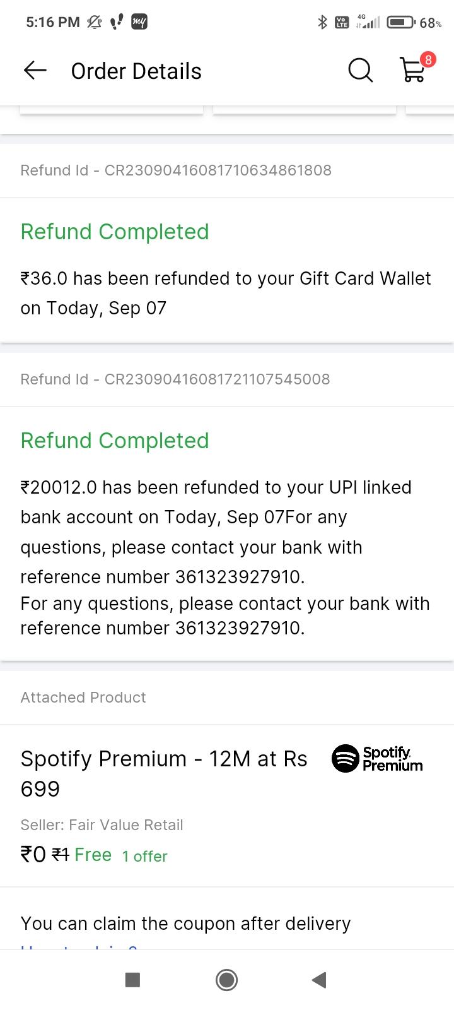The height and width of the screenshot is (1010, 454).
Task: Tap the first Refund Completed heading
Action: [115, 232]
